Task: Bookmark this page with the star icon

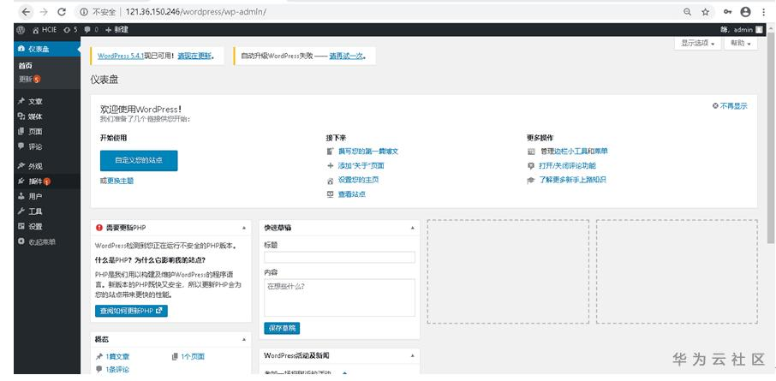Action: (x=705, y=12)
